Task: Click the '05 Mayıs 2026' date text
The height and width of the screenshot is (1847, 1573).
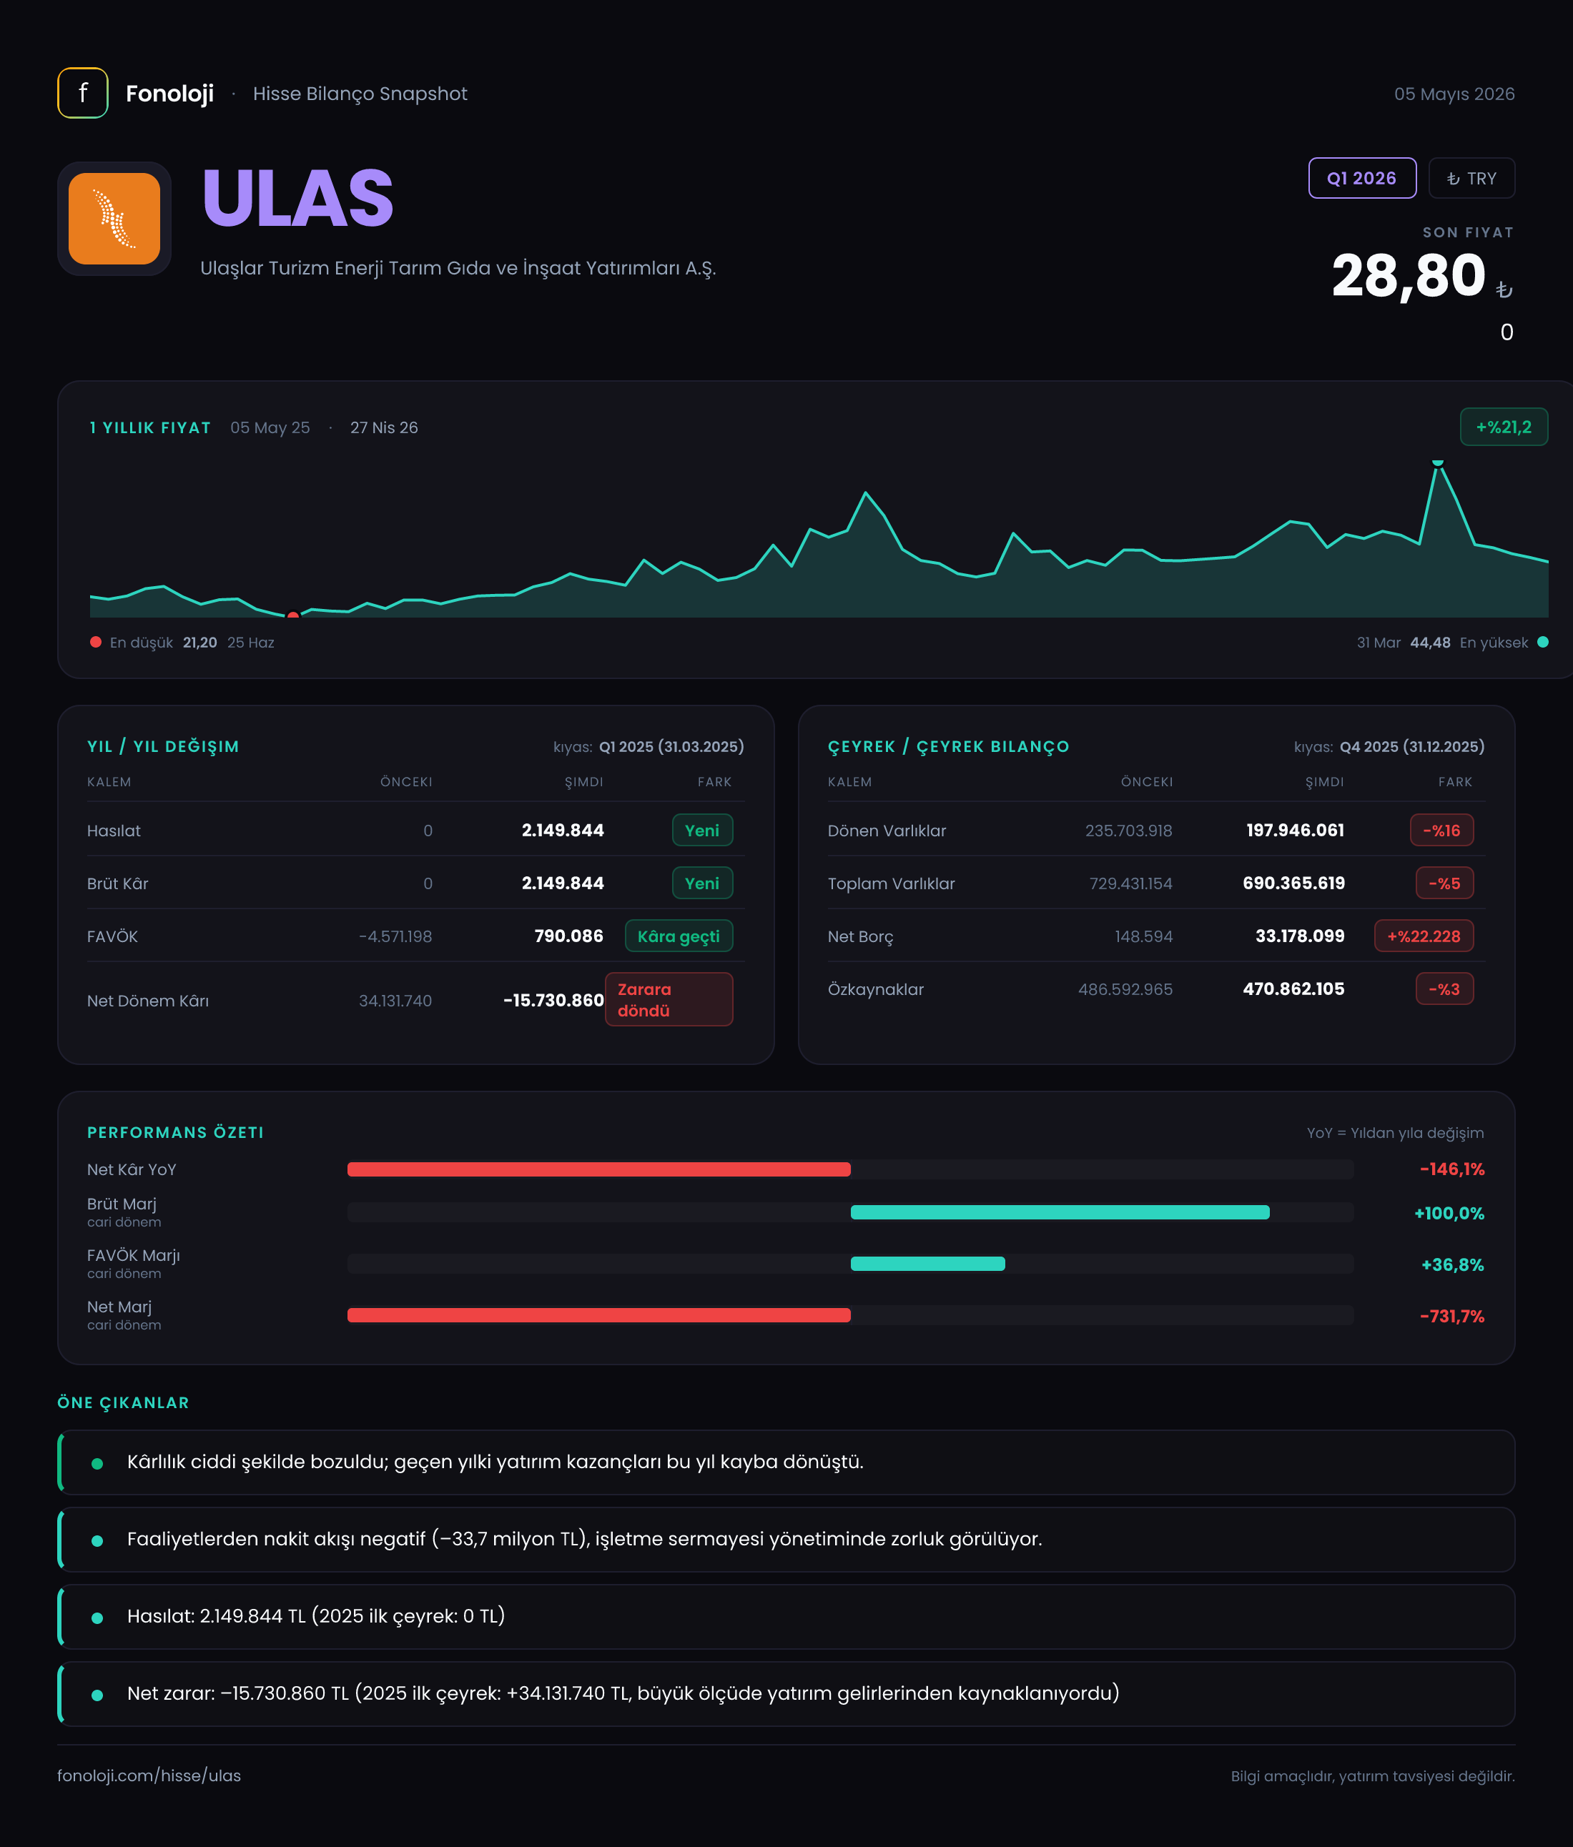Action: click(x=1454, y=94)
